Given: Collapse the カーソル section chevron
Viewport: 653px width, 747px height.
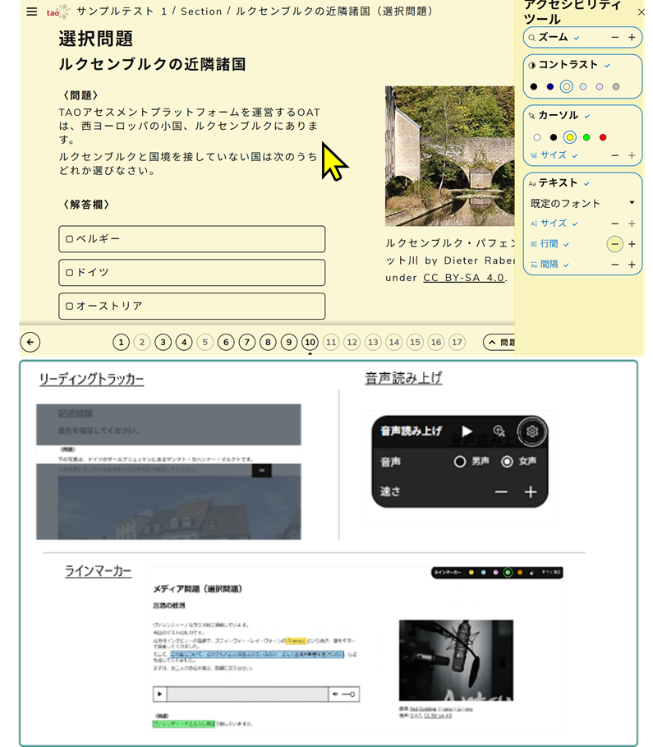Looking at the screenshot, I should click(x=587, y=116).
